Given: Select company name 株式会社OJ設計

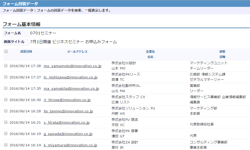Looking at the screenshot, I should [124, 63].
